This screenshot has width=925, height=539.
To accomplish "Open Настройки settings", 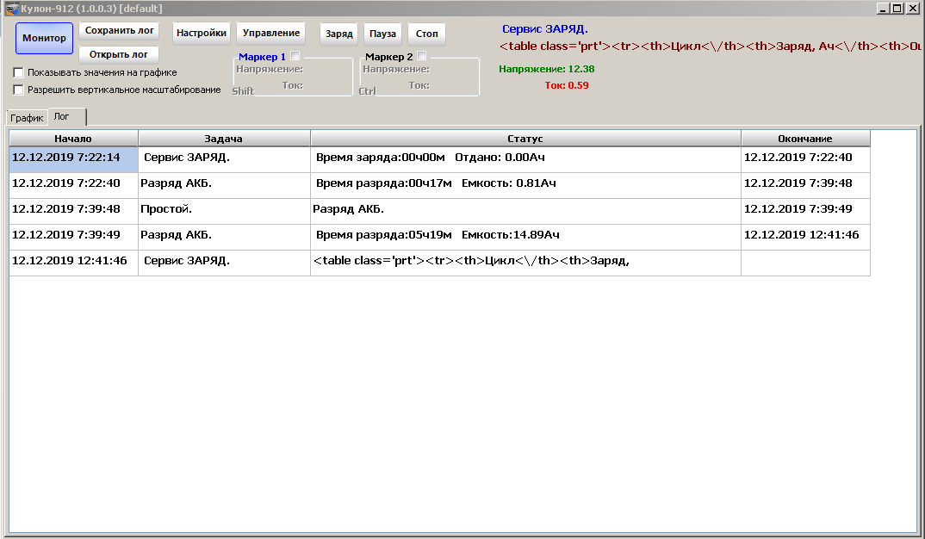I will pyautogui.click(x=201, y=34).
